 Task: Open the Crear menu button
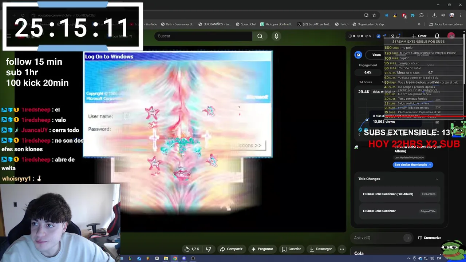click(419, 36)
